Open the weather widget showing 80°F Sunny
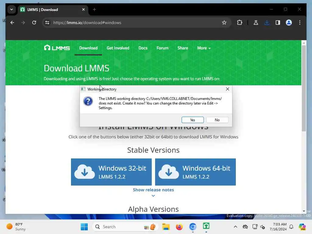Viewport: 312px width, 234px height. 16,227
